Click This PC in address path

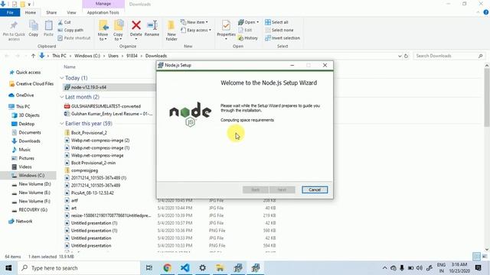(59, 56)
